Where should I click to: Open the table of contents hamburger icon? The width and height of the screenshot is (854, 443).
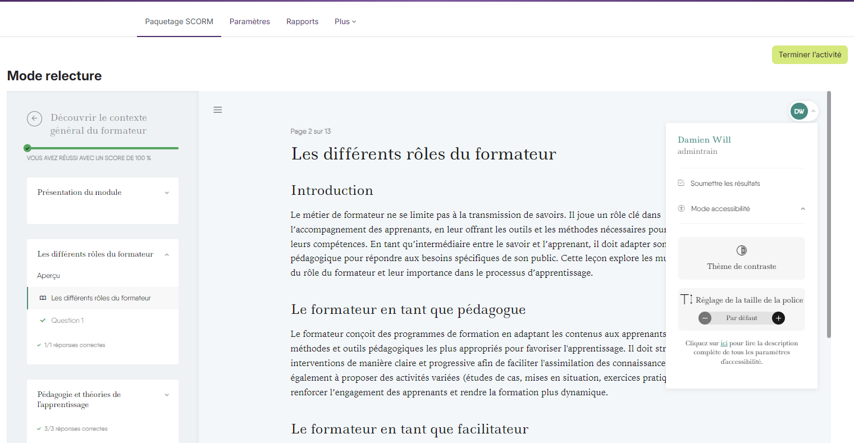[x=217, y=109]
